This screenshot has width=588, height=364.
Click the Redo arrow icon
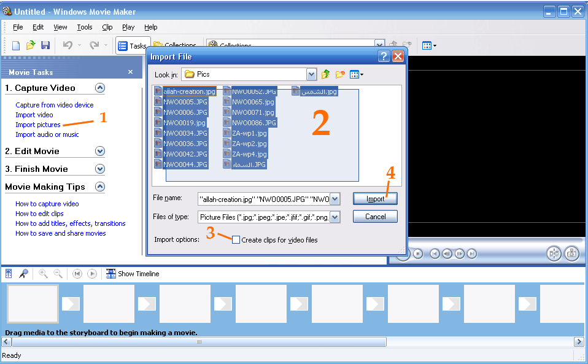(x=94, y=45)
